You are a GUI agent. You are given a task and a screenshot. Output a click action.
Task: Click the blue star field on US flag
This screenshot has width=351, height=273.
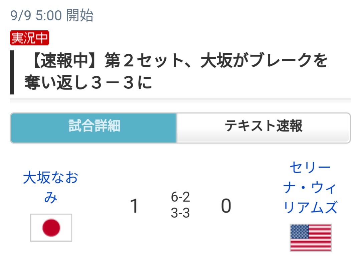pyautogui.click(x=299, y=231)
